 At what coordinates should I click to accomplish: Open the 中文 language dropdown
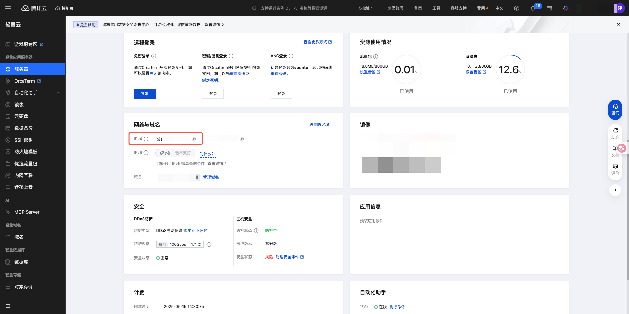point(499,8)
